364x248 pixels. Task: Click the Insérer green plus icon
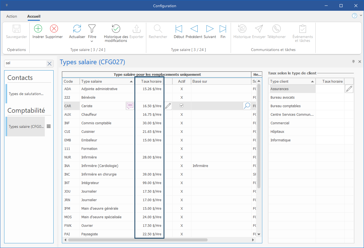tap(38, 29)
